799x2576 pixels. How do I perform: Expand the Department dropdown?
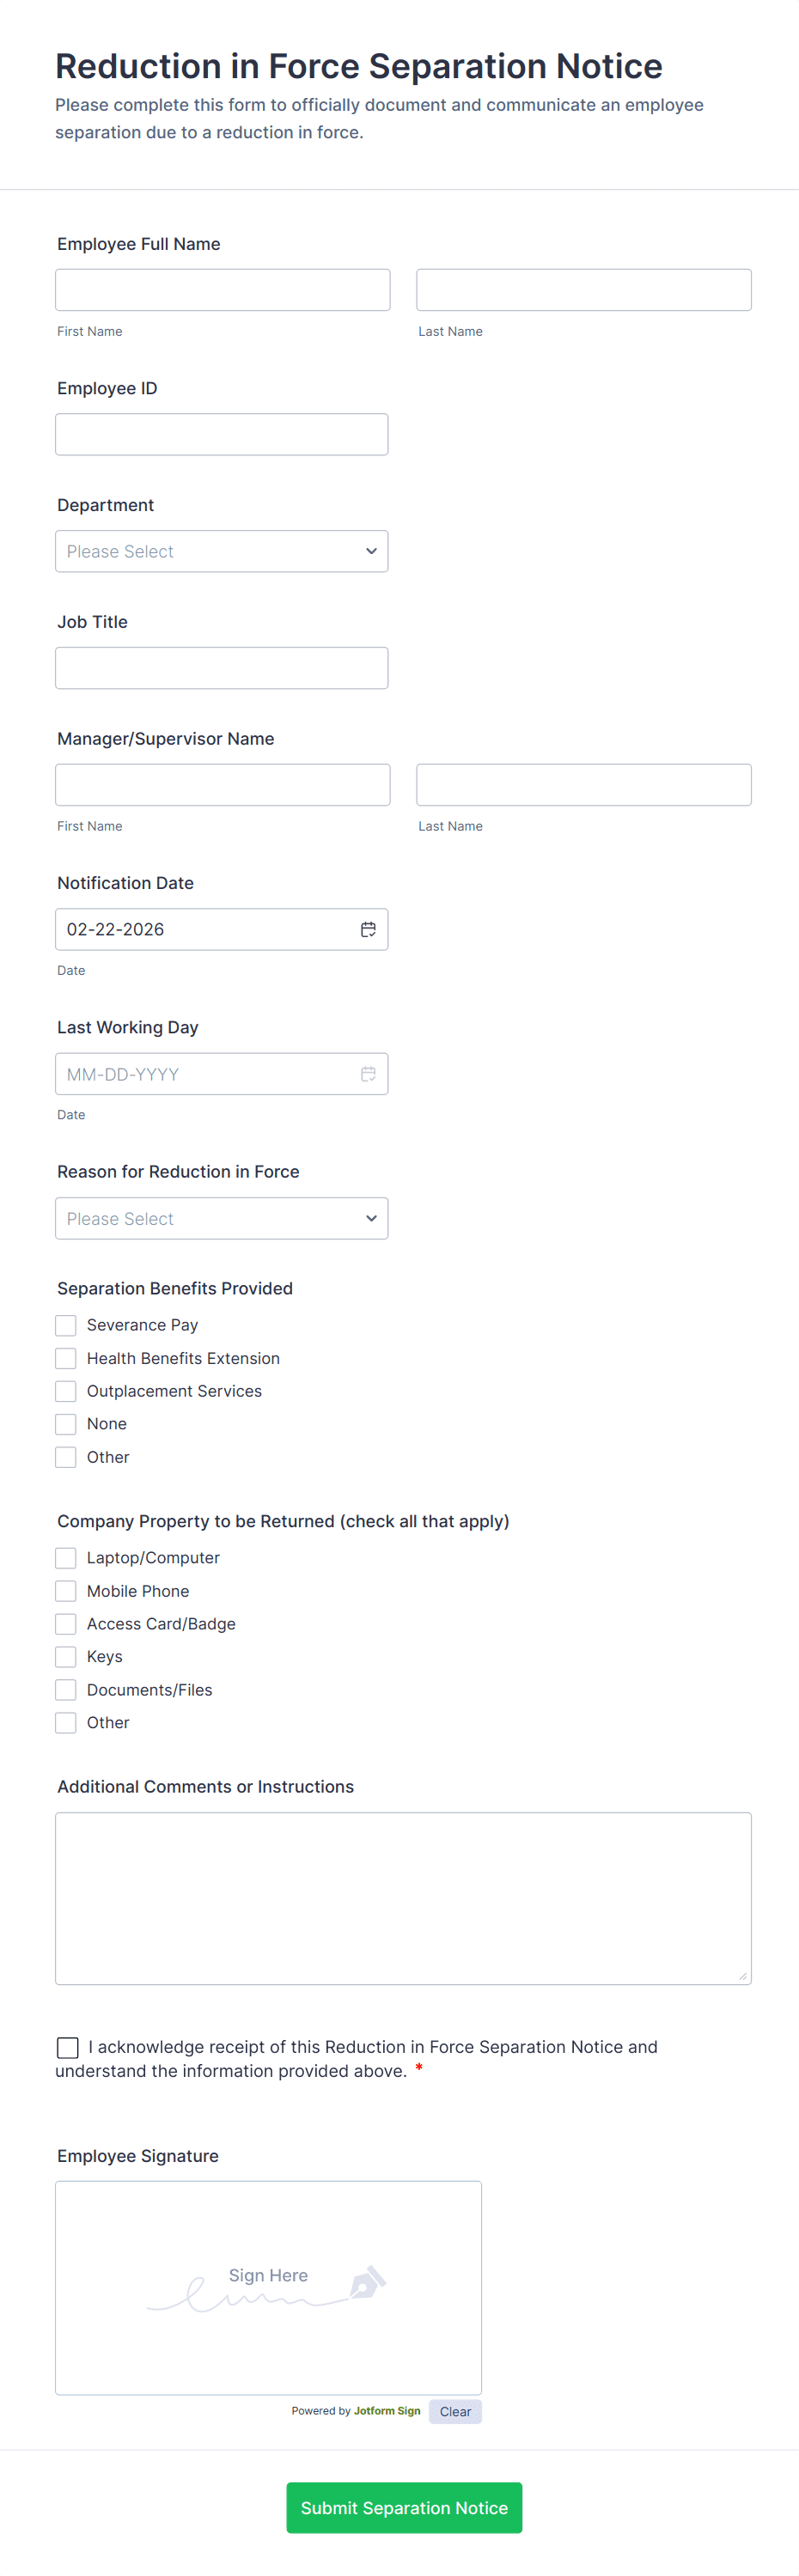coord(221,551)
